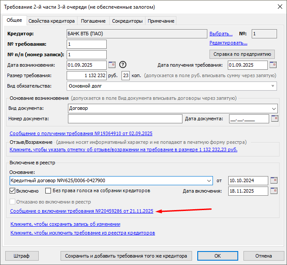Open link Сообщение о включении требования №20459286
The width and height of the screenshot is (287, 265).
81,211
